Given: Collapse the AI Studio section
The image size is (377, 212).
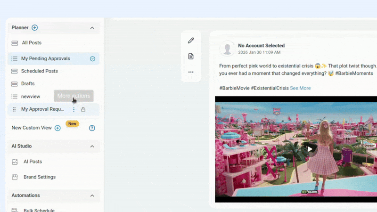Looking at the screenshot, I should [x=92, y=147].
